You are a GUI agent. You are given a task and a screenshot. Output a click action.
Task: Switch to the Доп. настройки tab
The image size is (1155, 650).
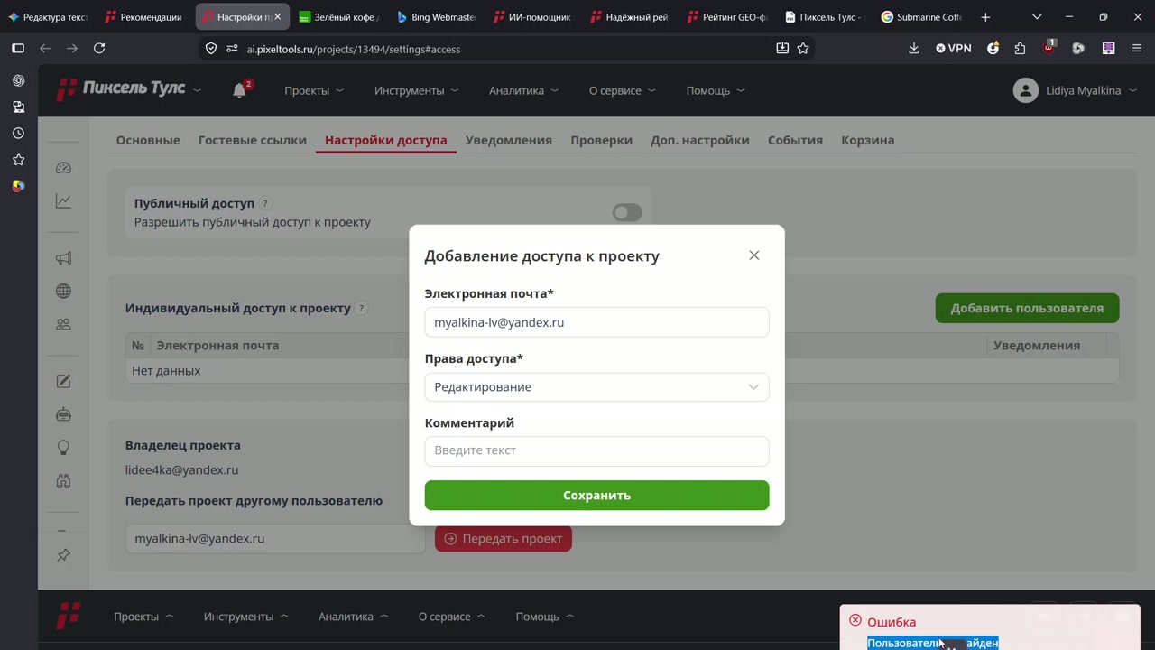[700, 140]
